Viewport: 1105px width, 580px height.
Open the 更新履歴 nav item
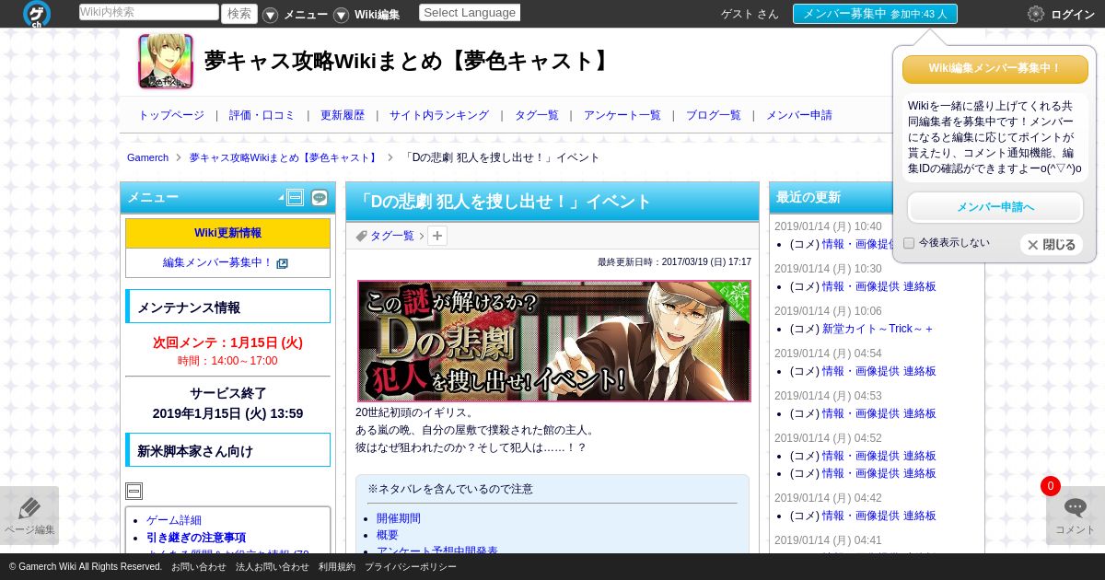[343, 115]
